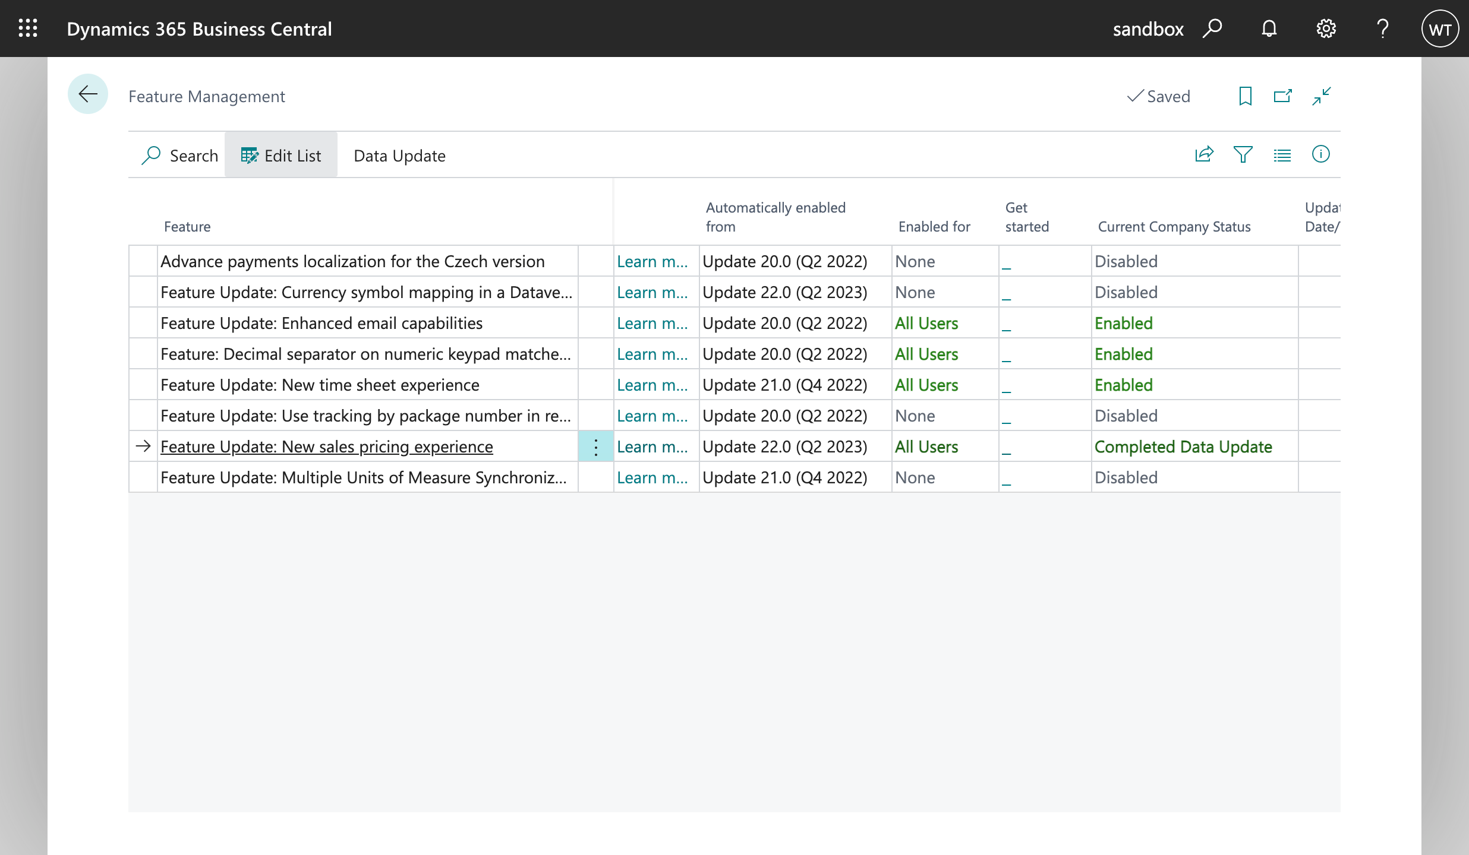Toggle the Edit List mode
This screenshot has width=1469, height=855.
281,156
